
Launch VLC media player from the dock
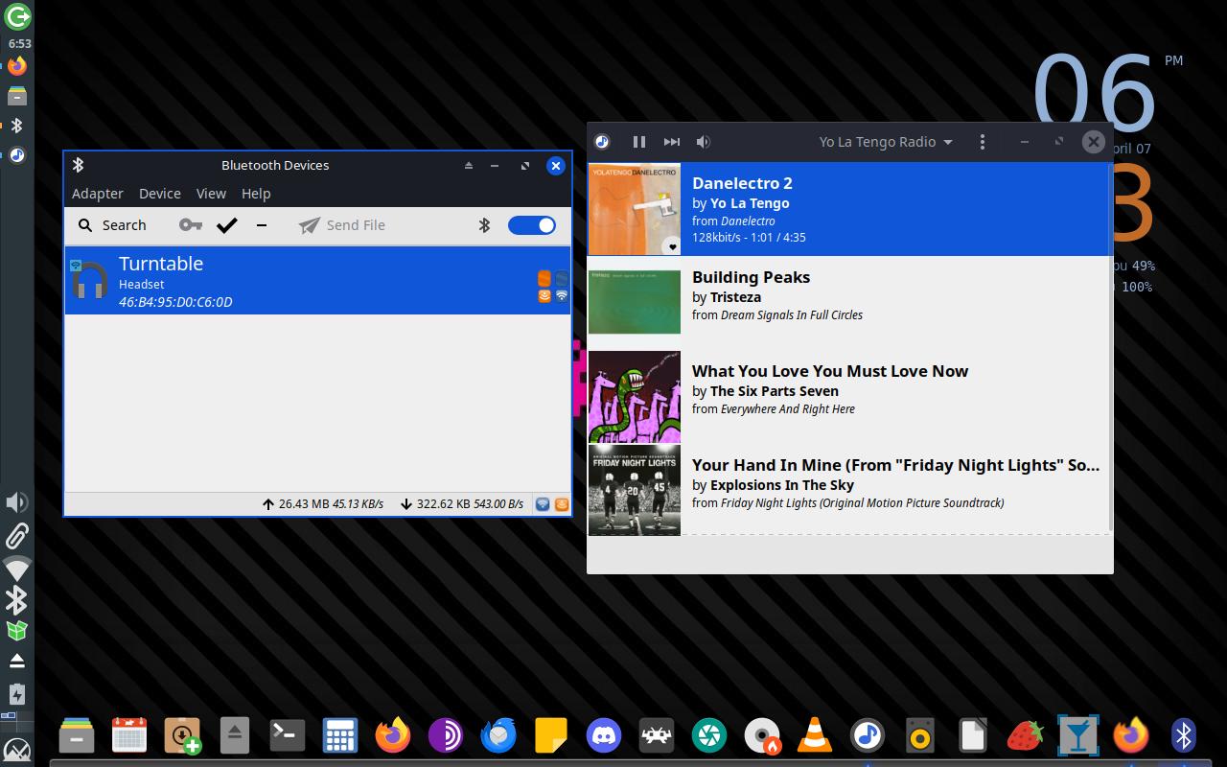tap(815, 735)
